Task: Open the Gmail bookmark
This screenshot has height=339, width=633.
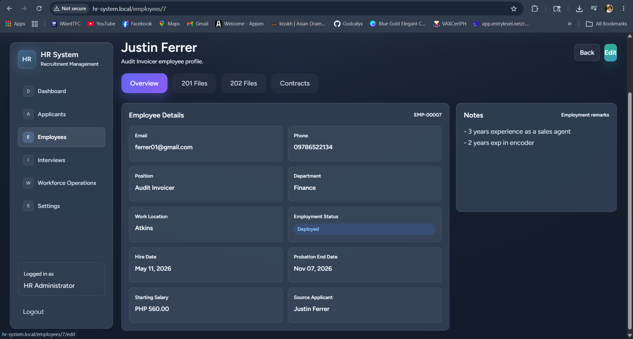Action: (197, 24)
